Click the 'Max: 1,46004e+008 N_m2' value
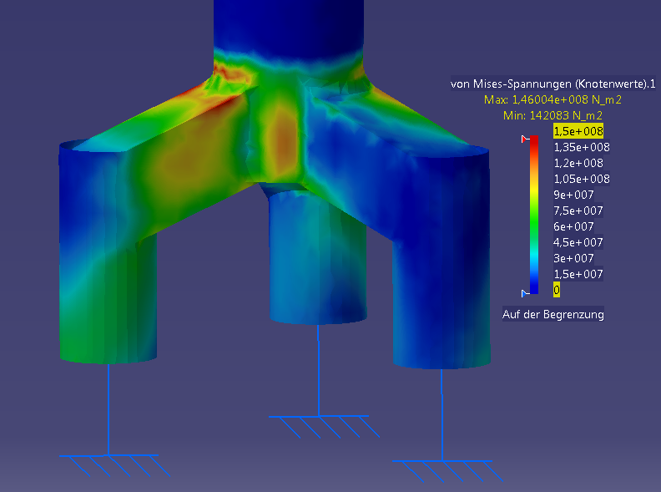Viewport: 661px width, 492px height. [x=553, y=99]
